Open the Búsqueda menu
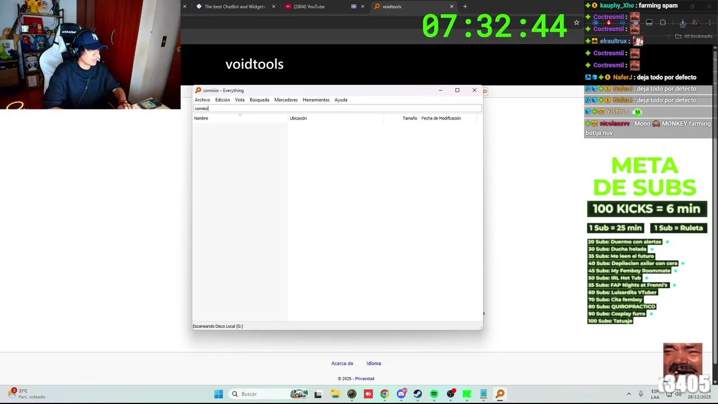This screenshot has width=718, height=404. [259, 100]
